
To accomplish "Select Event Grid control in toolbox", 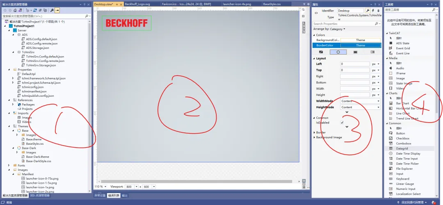I will [x=403, y=48].
